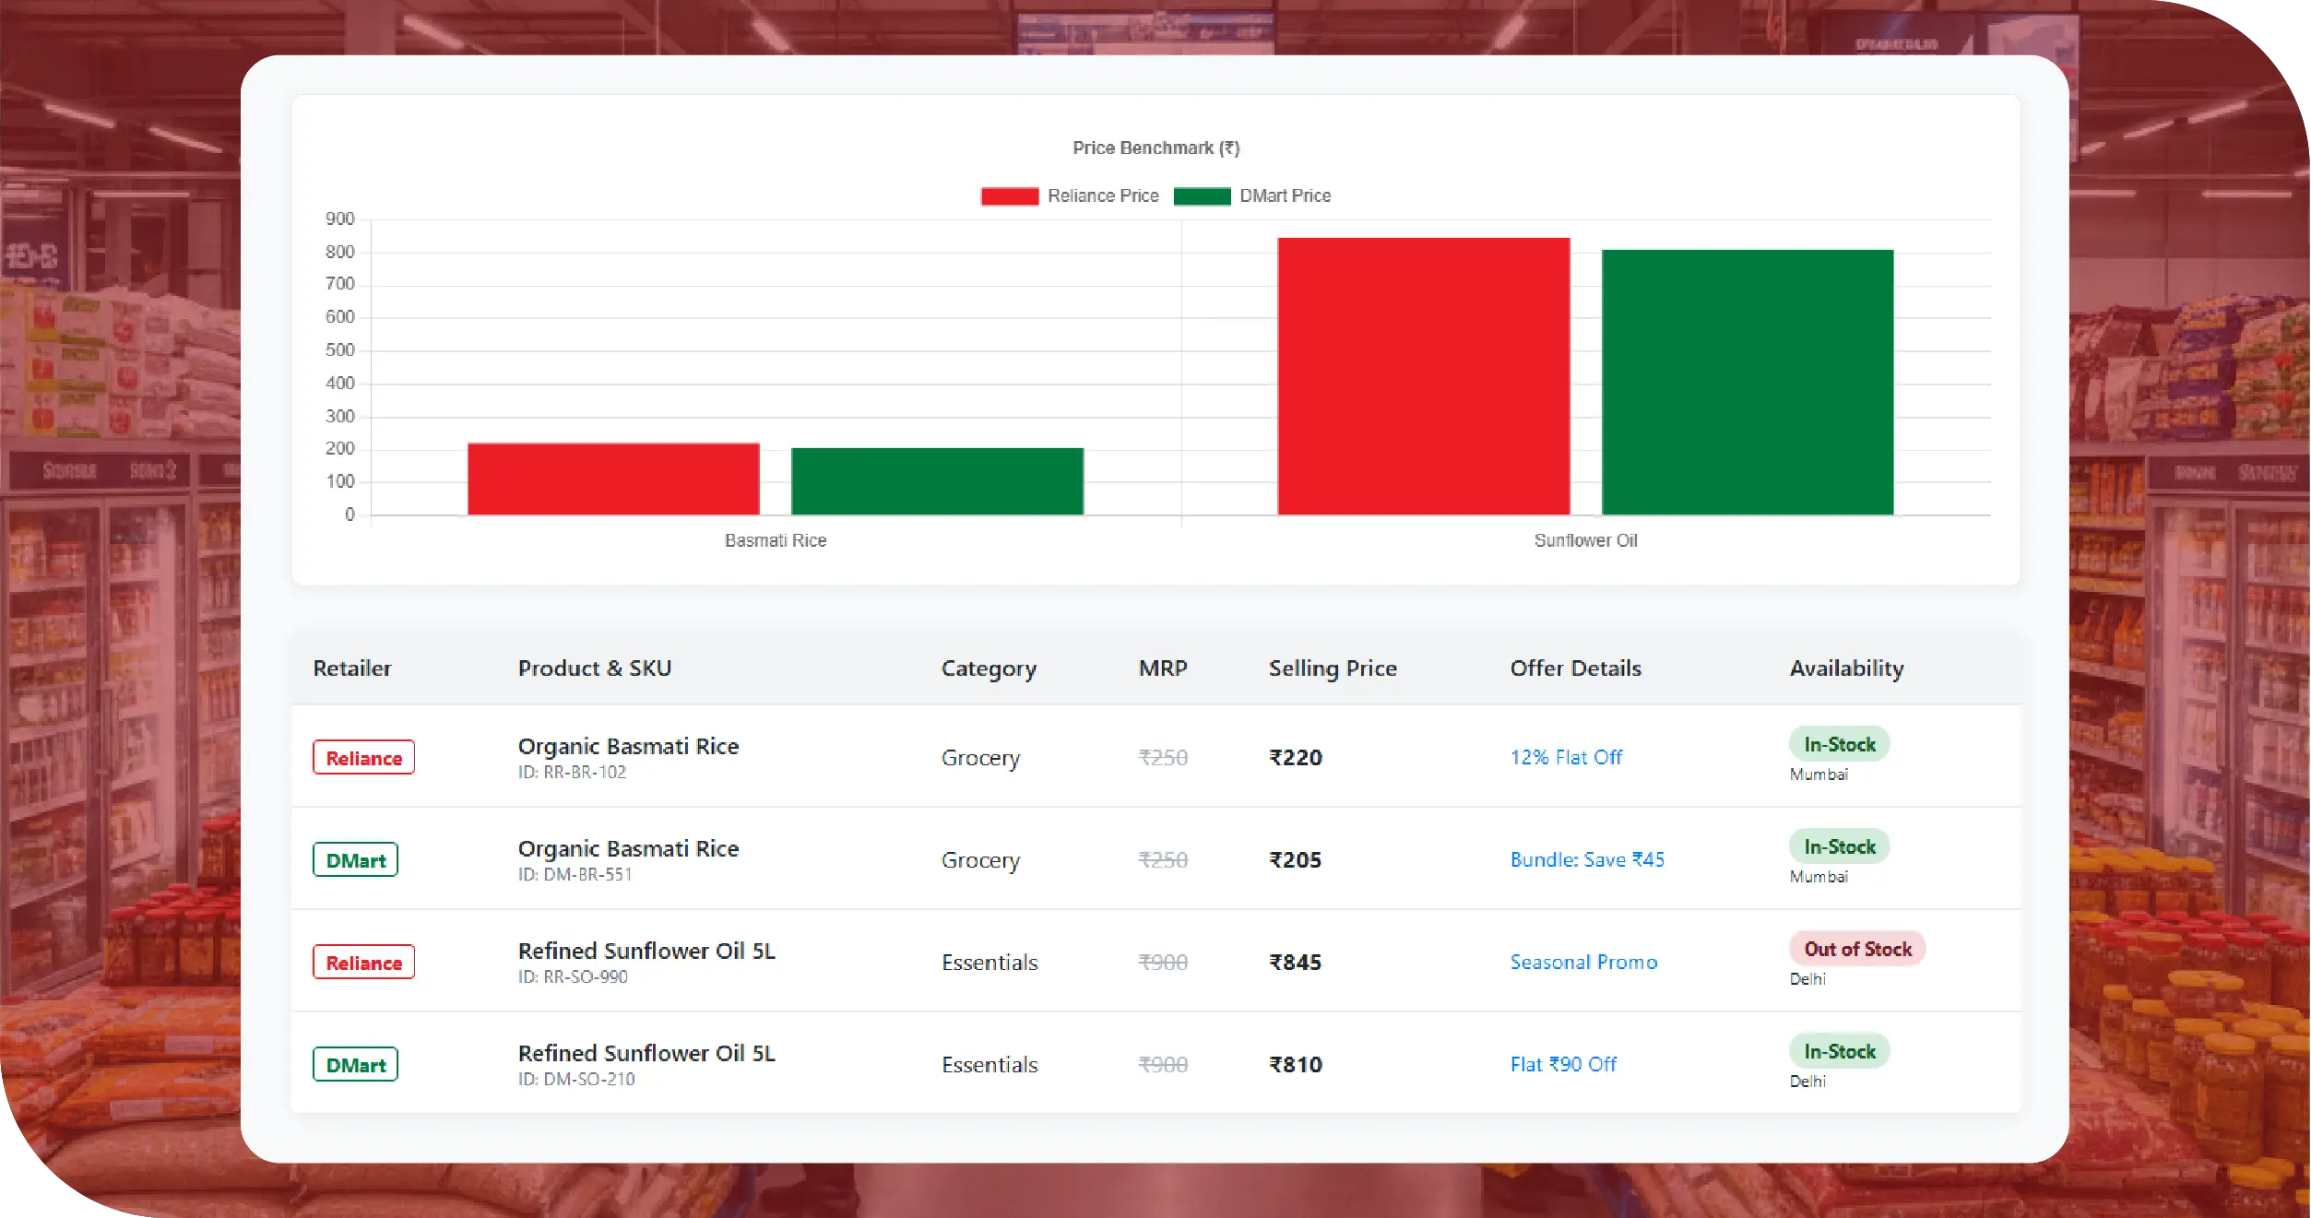Click the In-Stock badge for Reliance rice

(1839, 744)
